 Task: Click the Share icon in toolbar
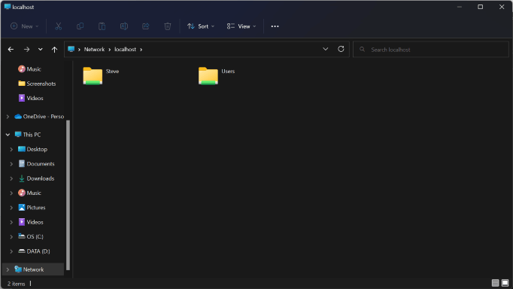[x=146, y=26]
